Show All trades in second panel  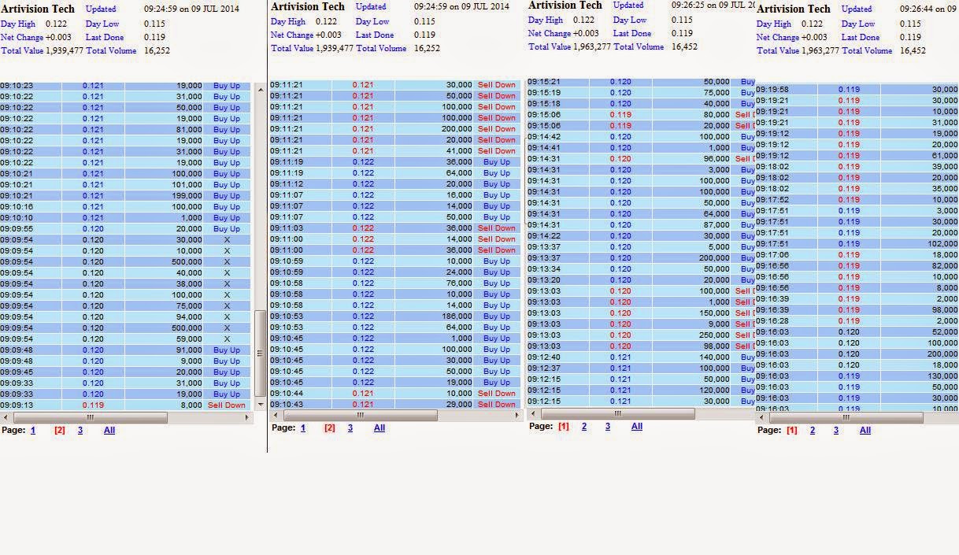click(x=380, y=428)
